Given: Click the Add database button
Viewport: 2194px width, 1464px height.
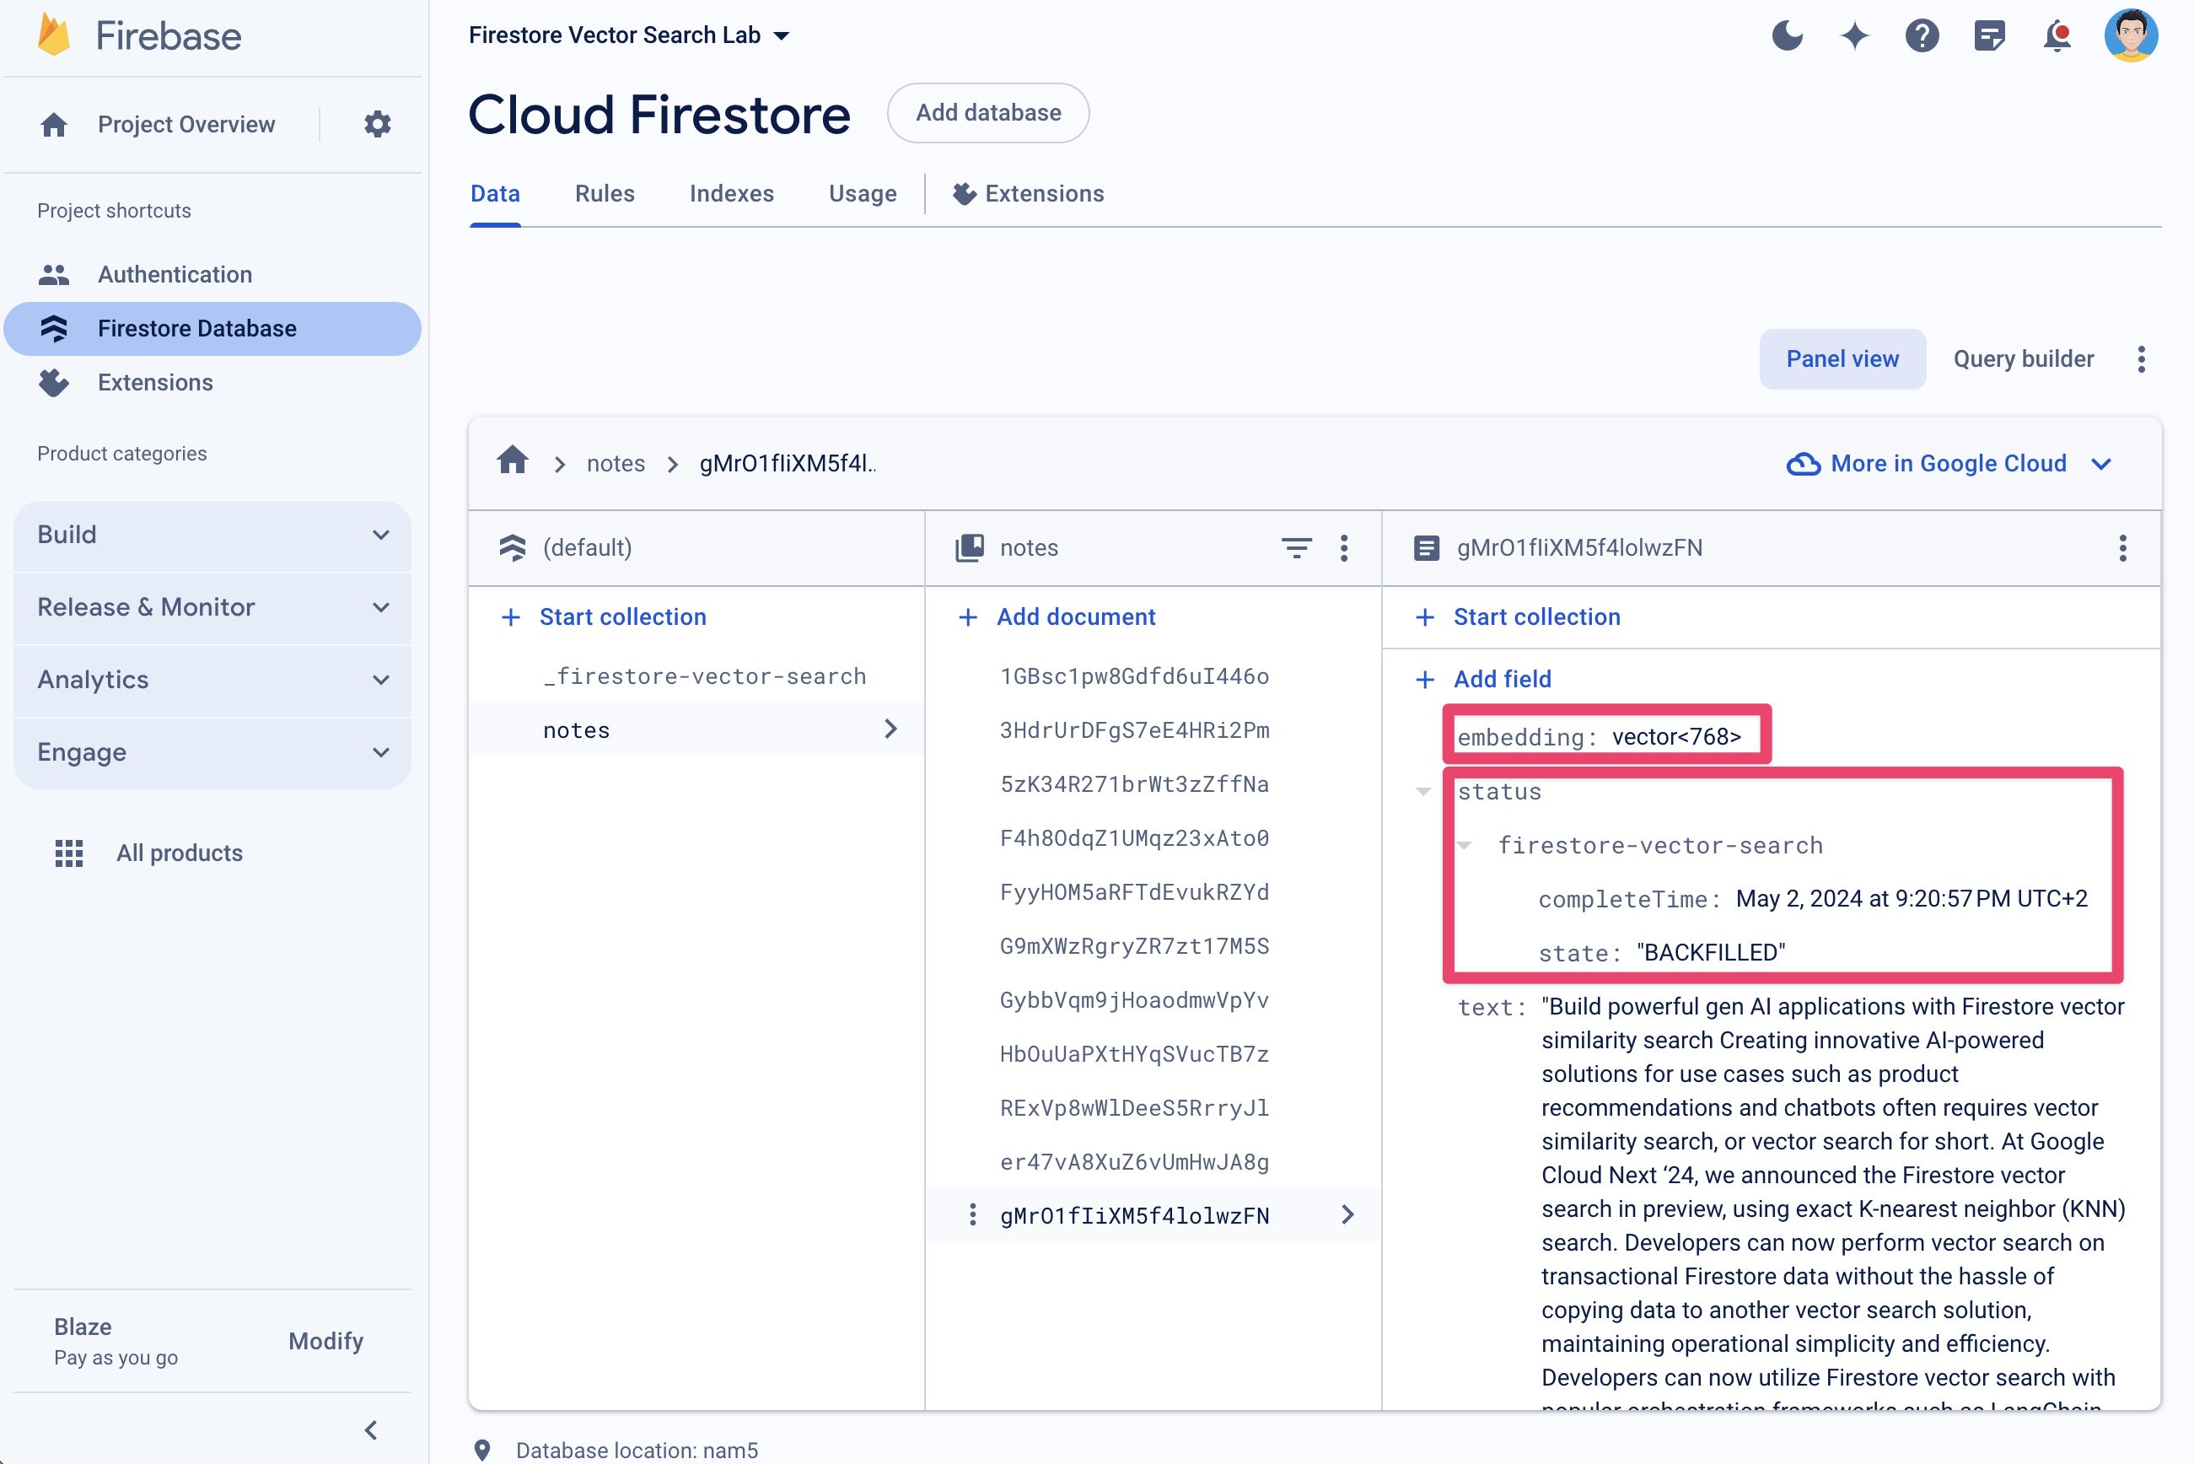Looking at the screenshot, I should (x=987, y=113).
